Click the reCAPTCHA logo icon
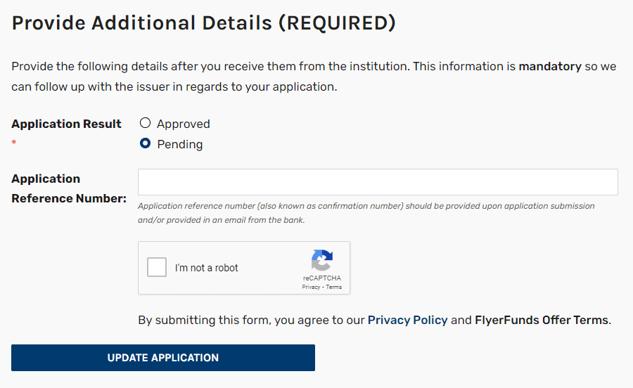 (321, 260)
